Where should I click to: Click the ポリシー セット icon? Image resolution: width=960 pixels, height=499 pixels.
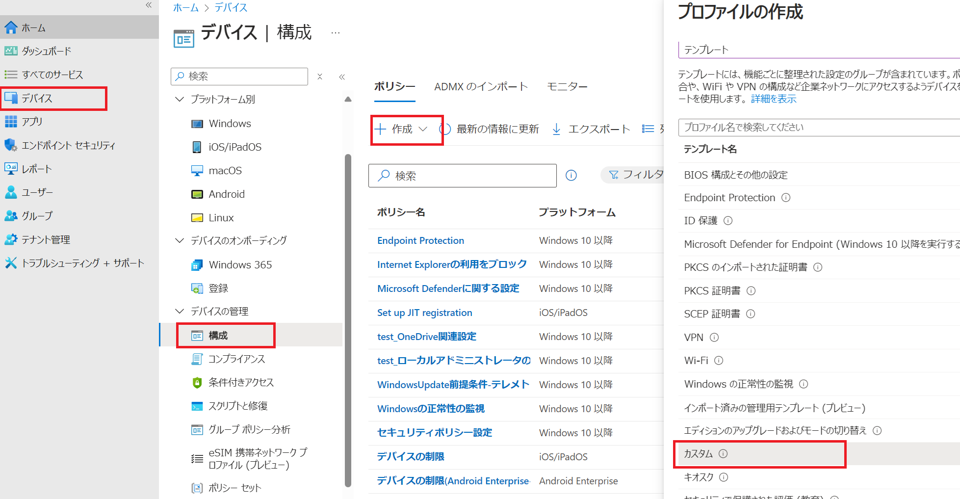[197, 488]
